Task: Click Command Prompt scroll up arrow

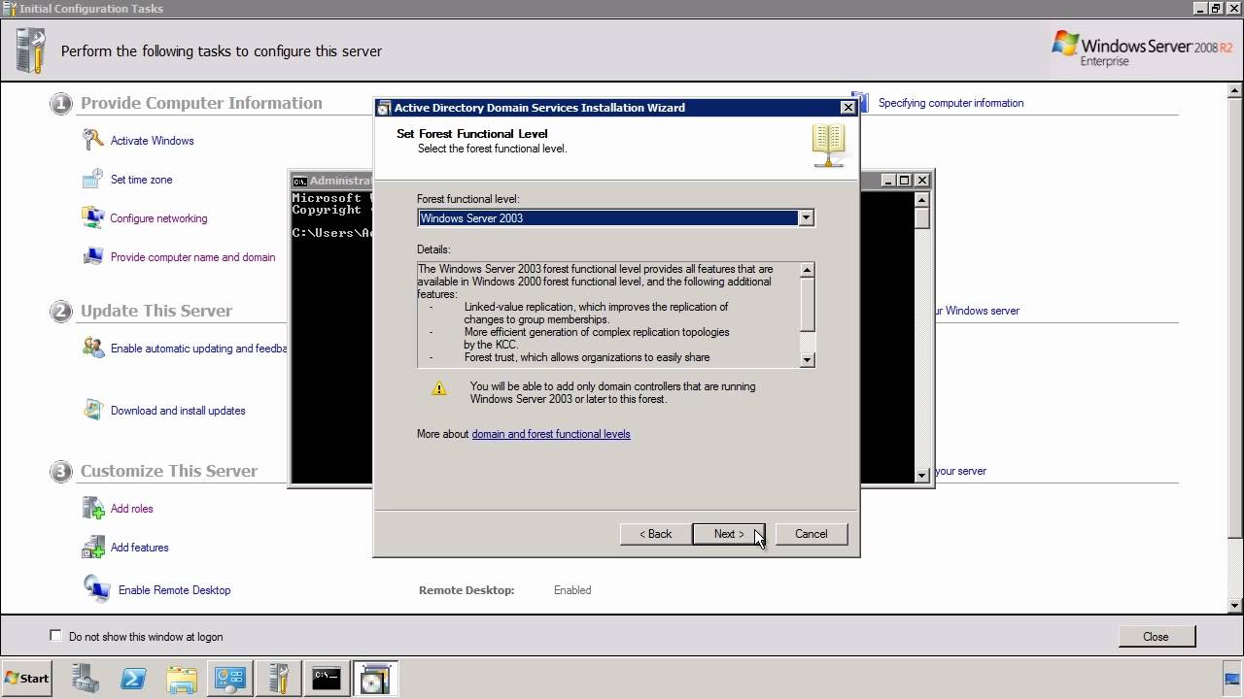Action: coord(922,199)
